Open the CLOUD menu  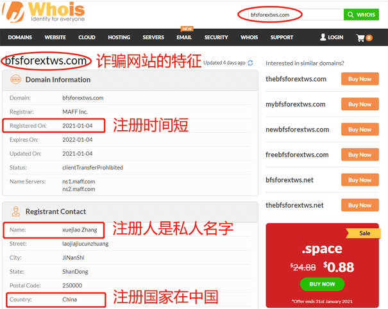tap(87, 37)
